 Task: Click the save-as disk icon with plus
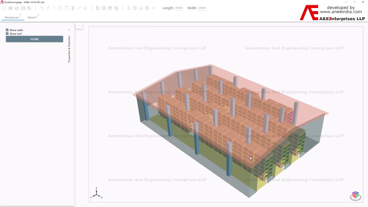point(29,8)
